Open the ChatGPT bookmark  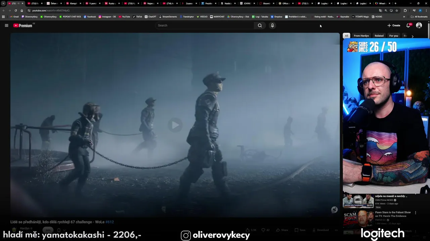click(150, 17)
